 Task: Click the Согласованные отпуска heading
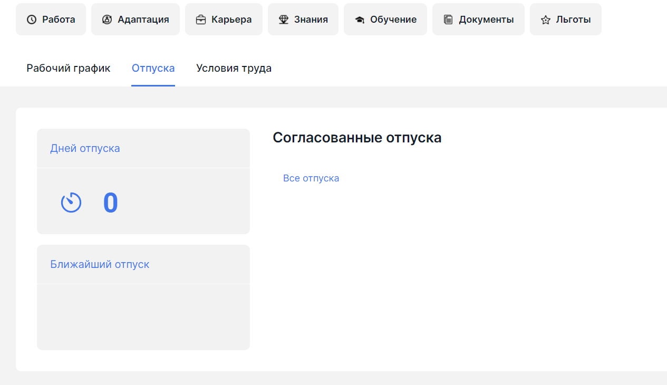[x=357, y=138]
